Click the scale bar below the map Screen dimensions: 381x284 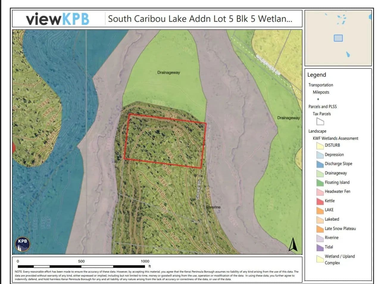point(81,266)
